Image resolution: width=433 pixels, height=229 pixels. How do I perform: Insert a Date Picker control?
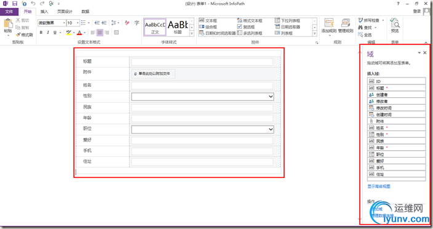click(287, 27)
